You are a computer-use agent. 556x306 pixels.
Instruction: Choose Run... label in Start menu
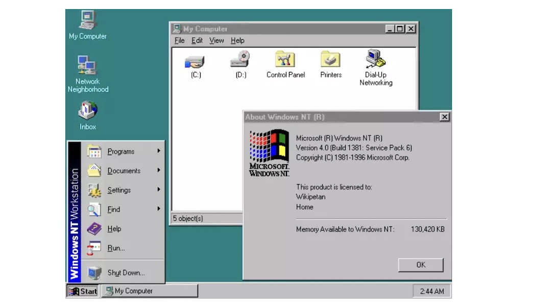(116, 248)
